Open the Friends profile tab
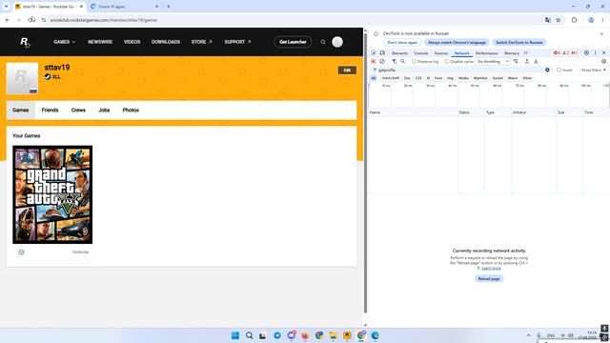Viewport: 610px width, 343px height. (50, 111)
